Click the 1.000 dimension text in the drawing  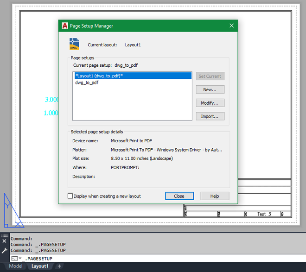pos(51,113)
